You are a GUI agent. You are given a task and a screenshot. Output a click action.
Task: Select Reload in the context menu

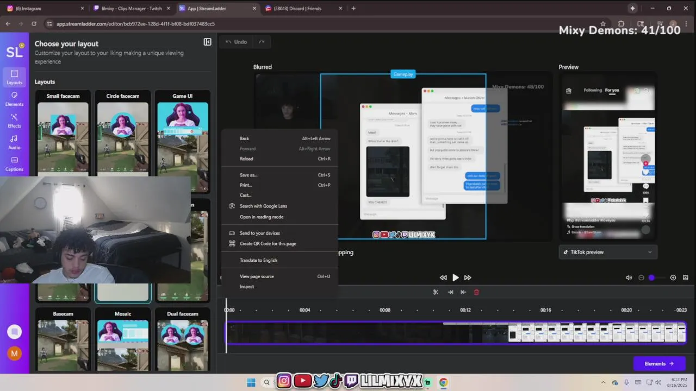tap(279, 159)
